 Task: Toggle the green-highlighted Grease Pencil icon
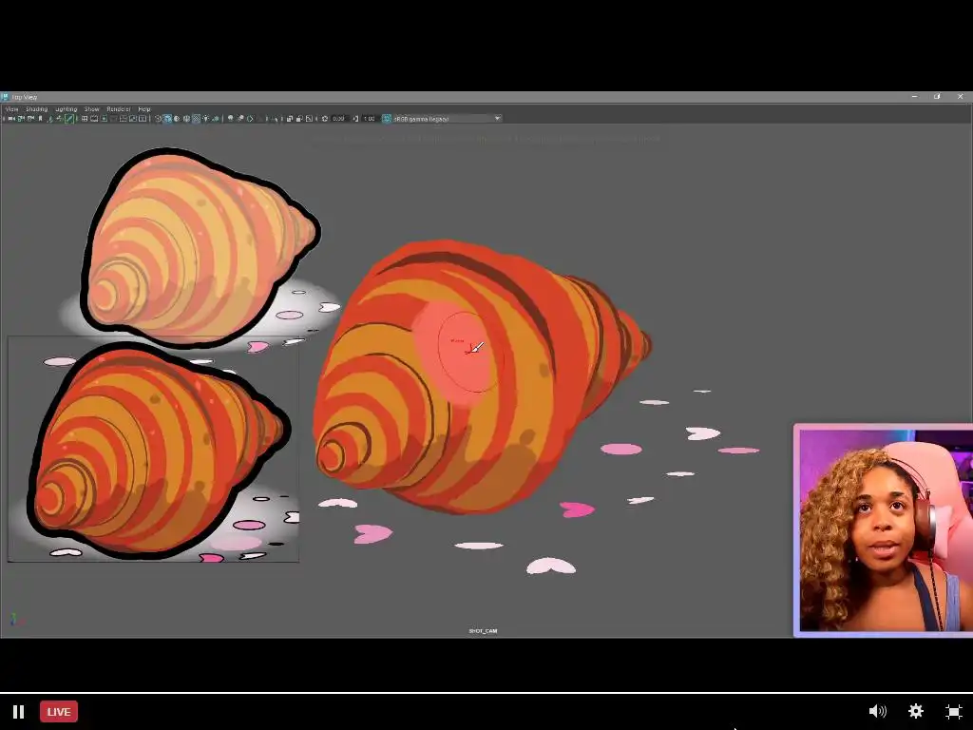pos(69,119)
